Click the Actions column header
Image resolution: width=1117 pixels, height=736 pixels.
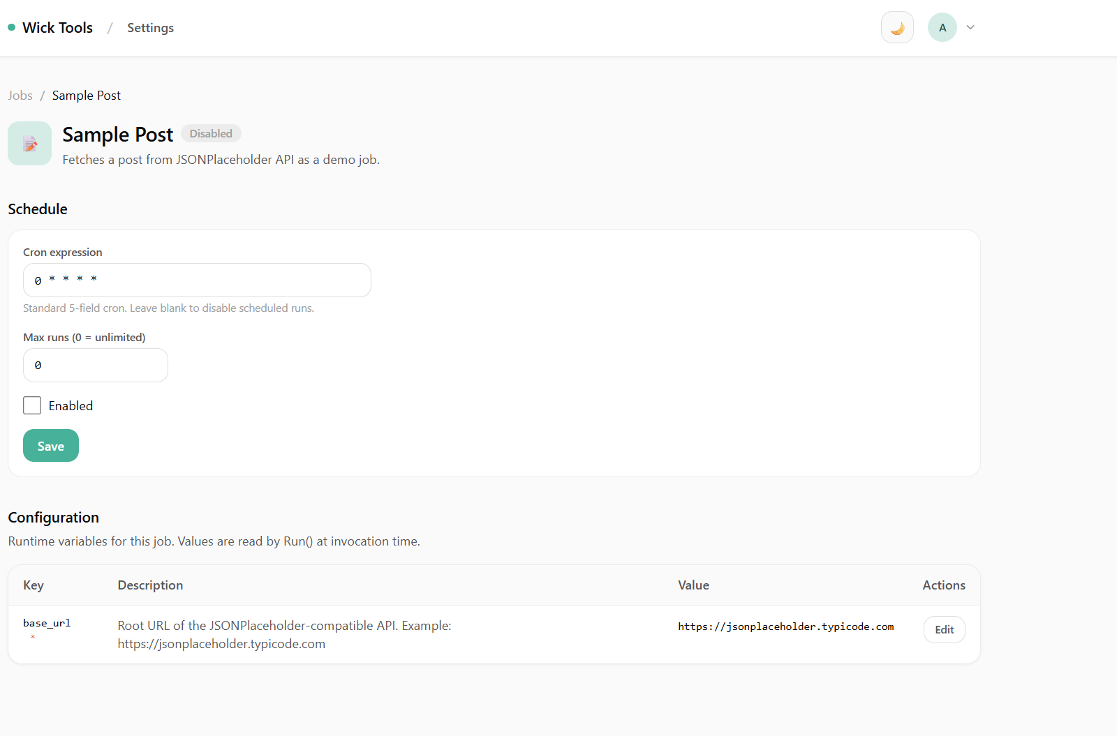tap(943, 585)
